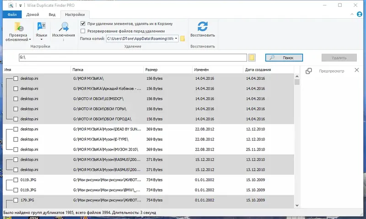Check desktop.ini in 103MSDCF folder
This screenshot has height=219, width=366.
(16, 99)
